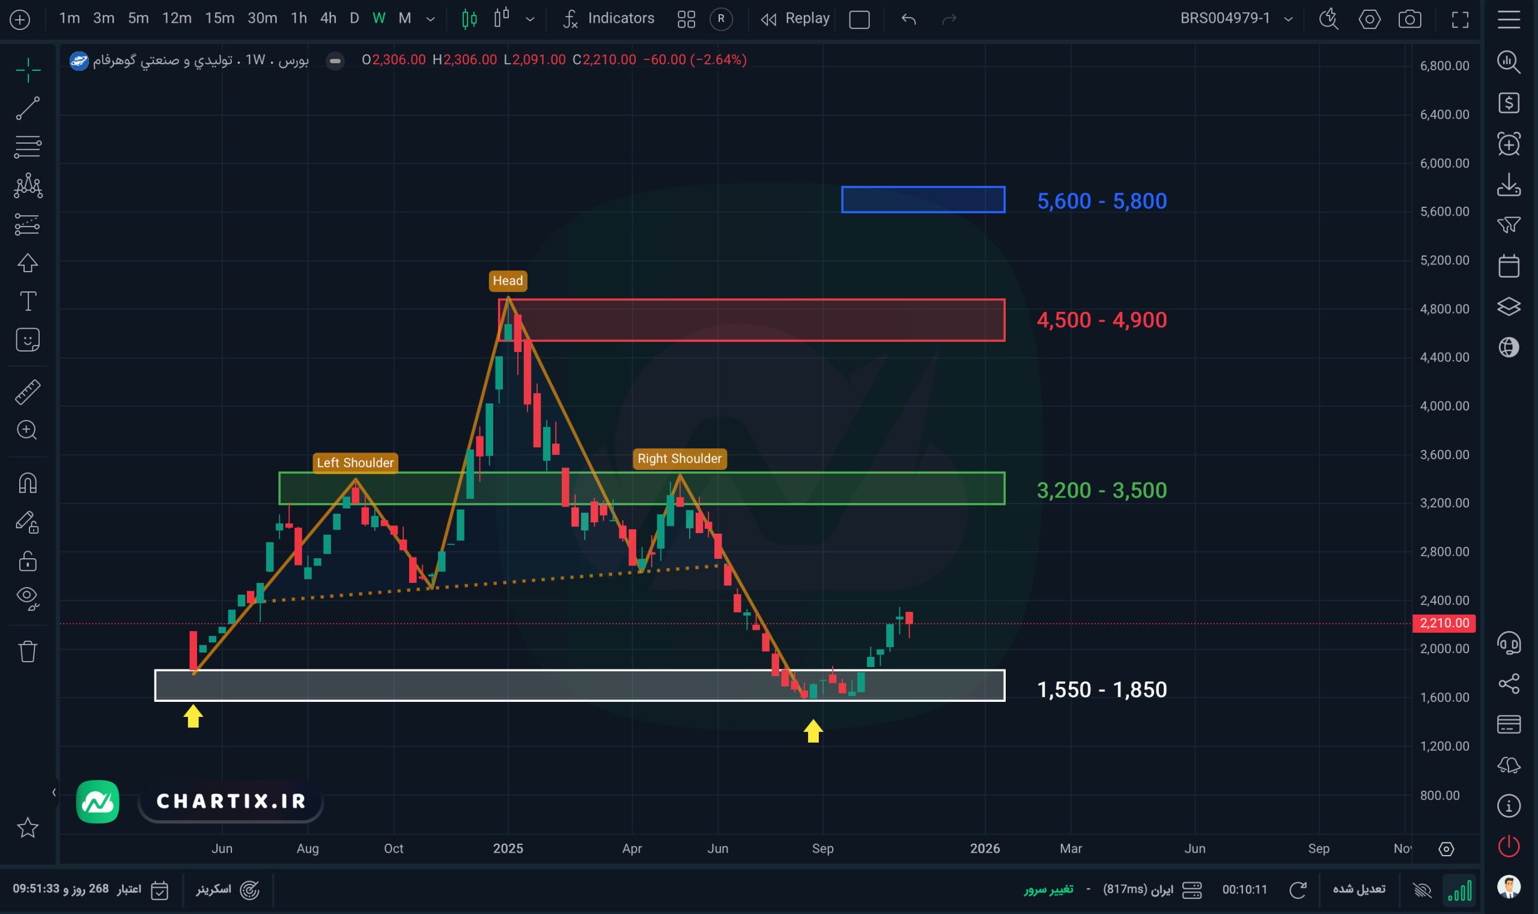Click the 2,210.00 current price label
1538x914 pixels.
[x=1443, y=623]
